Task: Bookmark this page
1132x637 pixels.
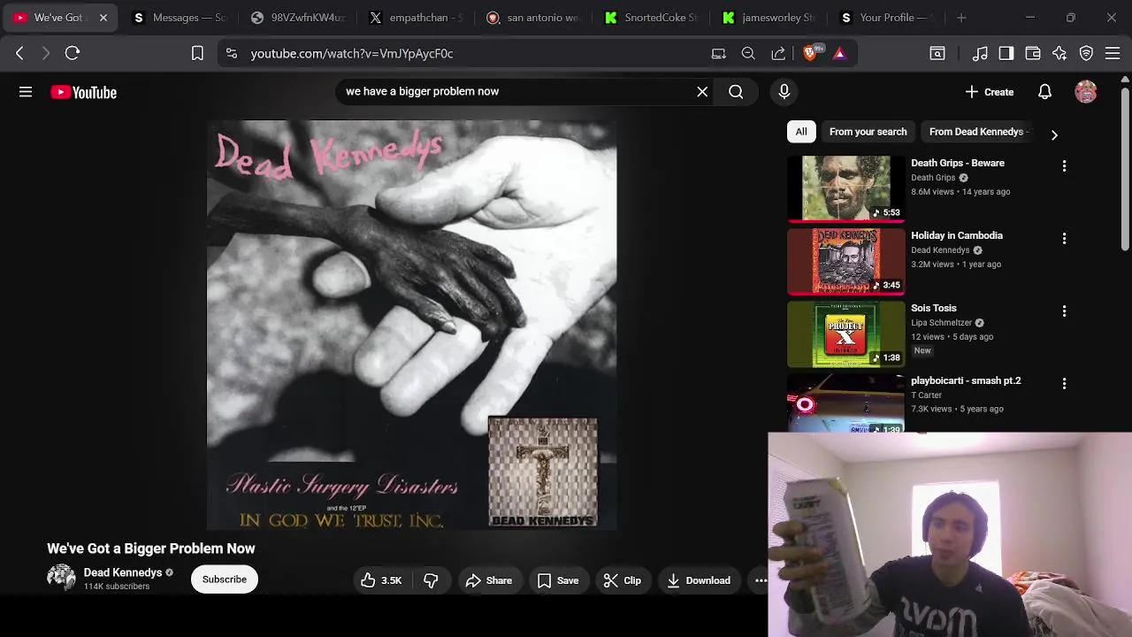Action: pos(197,53)
